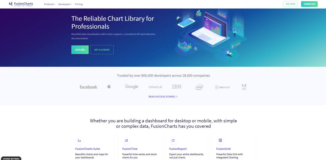
Task: Open the READ SUCCESS STORIES link
Action: point(163,97)
